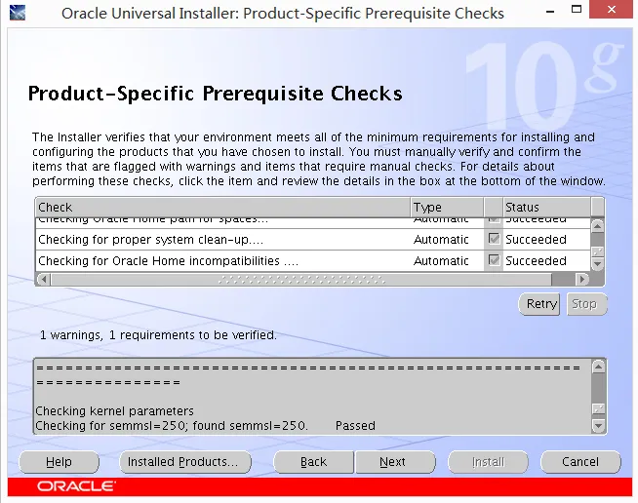Image resolution: width=638 pixels, height=503 pixels.
Task: Toggle checkbox for proper system clean-up check
Action: coord(494,239)
